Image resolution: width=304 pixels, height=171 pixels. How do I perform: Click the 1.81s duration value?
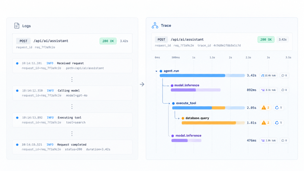pos(251,123)
